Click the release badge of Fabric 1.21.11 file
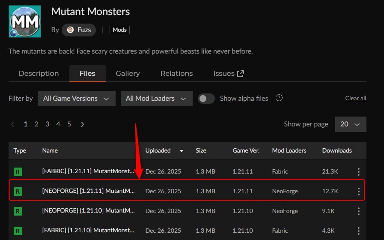This screenshot has height=240, width=384. (x=18, y=172)
